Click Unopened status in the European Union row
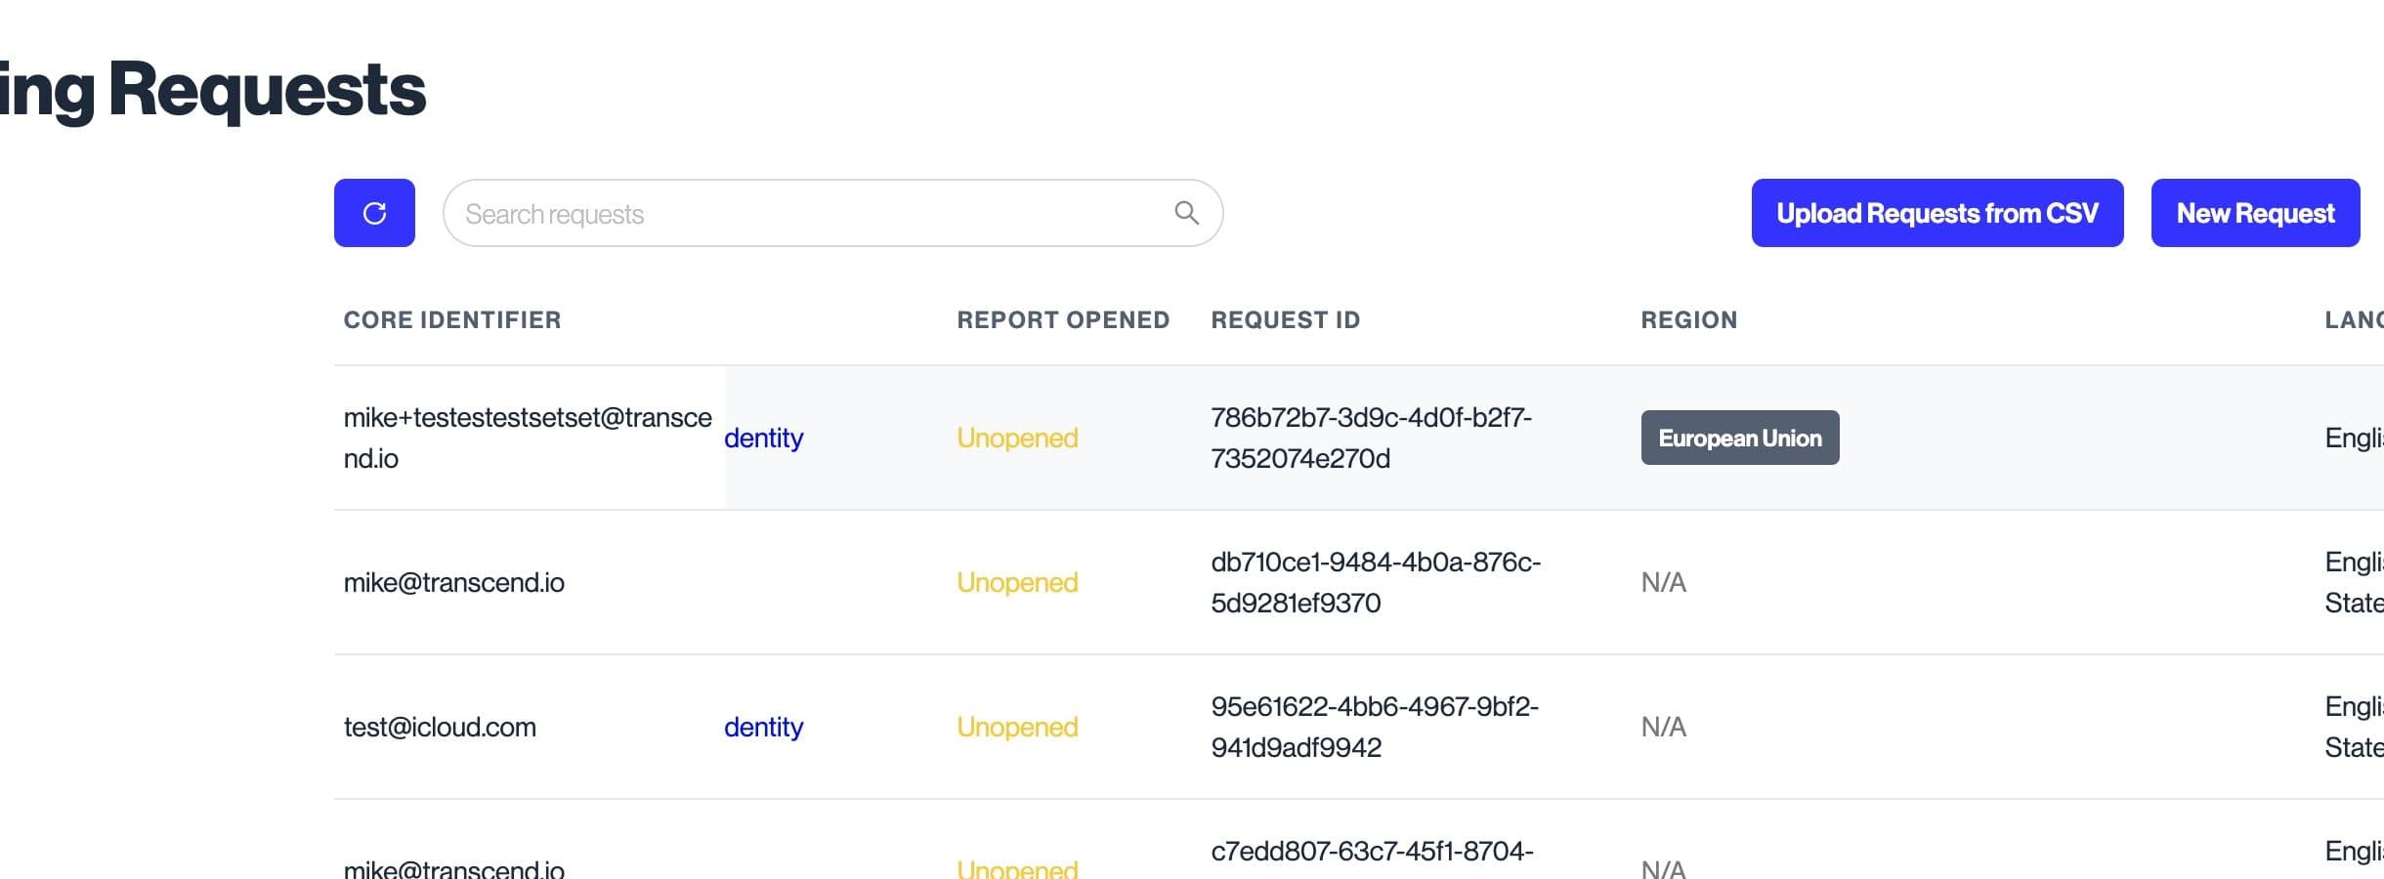2384x879 pixels. [x=1017, y=438]
